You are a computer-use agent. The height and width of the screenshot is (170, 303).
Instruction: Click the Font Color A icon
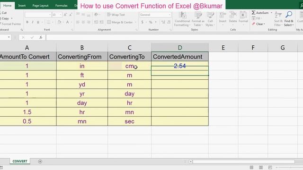67,22
